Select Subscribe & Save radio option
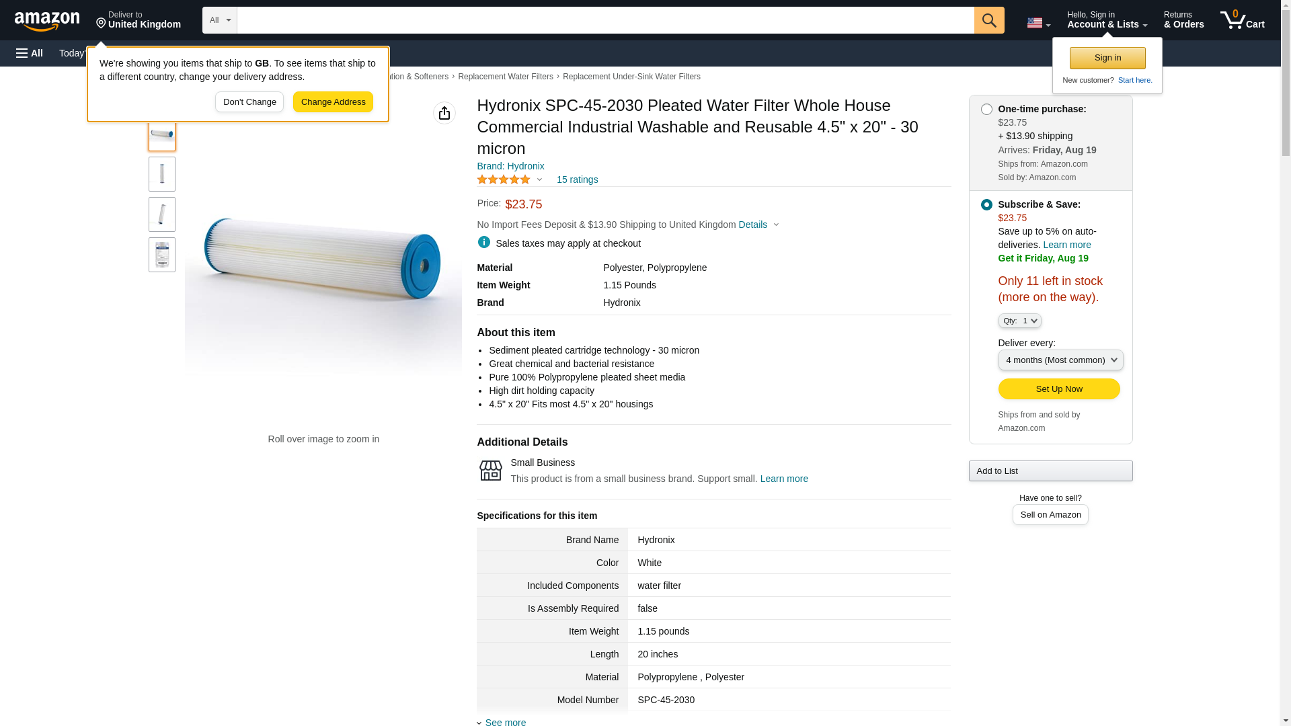Screen dimensions: 1291x726 (x=986, y=204)
